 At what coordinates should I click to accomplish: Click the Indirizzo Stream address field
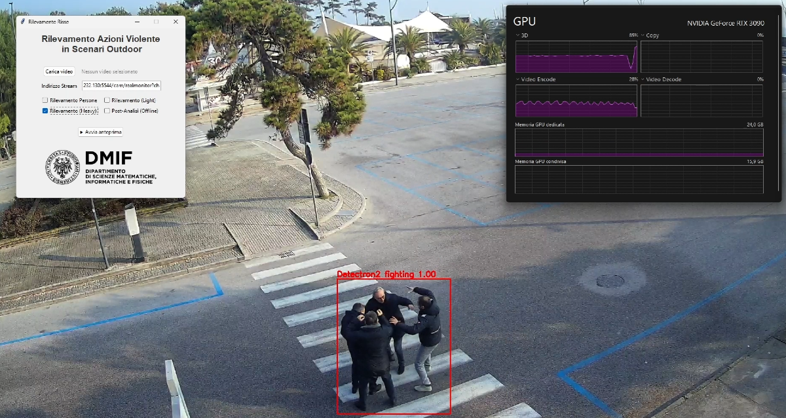coord(121,85)
